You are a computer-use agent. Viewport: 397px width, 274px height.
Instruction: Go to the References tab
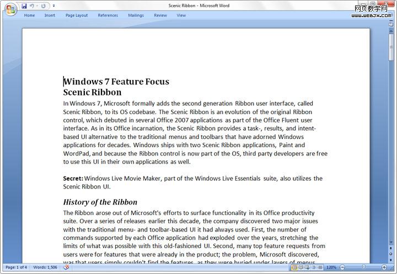point(108,15)
